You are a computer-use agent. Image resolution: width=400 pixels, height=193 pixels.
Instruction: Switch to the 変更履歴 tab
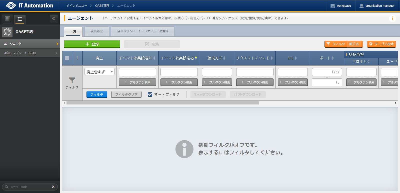click(x=97, y=31)
